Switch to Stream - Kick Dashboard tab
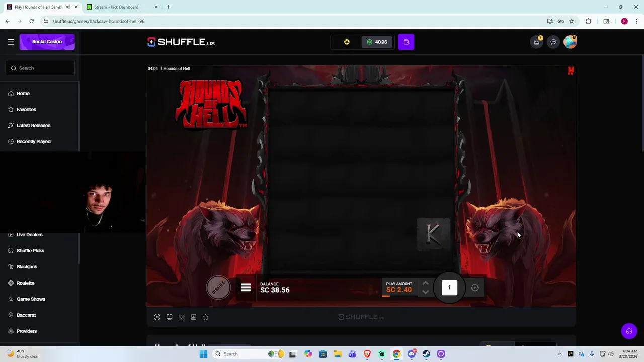 [122, 7]
